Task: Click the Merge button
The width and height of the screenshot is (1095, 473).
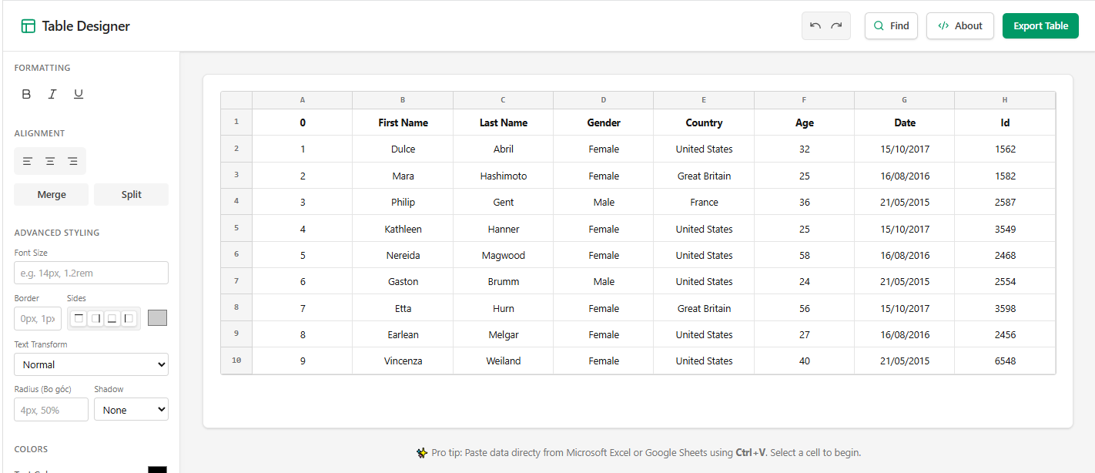Action: coord(52,195)
